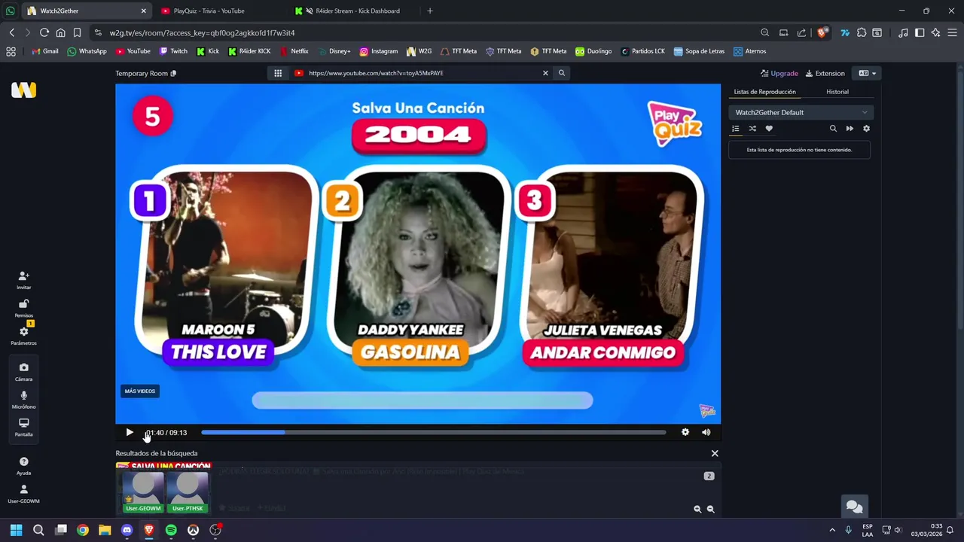
Task: Open browser extensions puzzle icon
Action: [862, 32]
